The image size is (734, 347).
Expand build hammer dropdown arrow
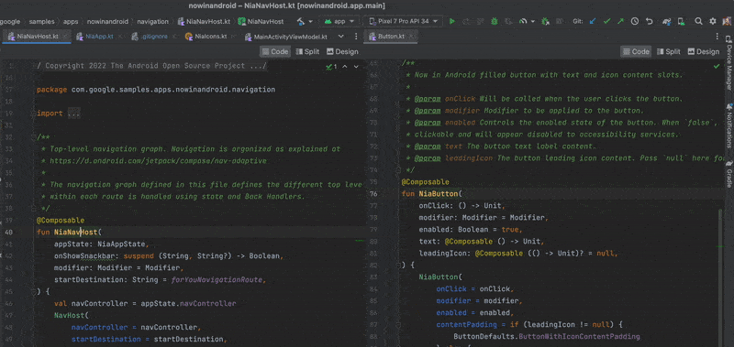point(311,21)
